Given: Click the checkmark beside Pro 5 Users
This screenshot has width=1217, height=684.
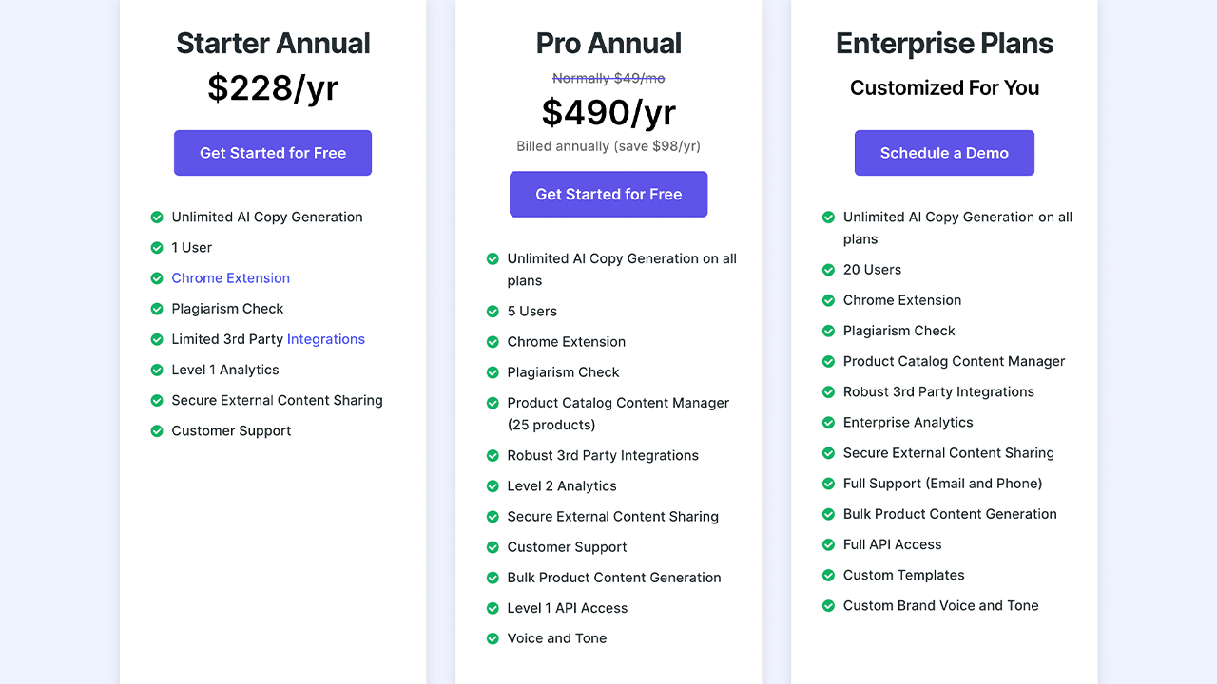Looking at the screenshot, I should [493, 312].
